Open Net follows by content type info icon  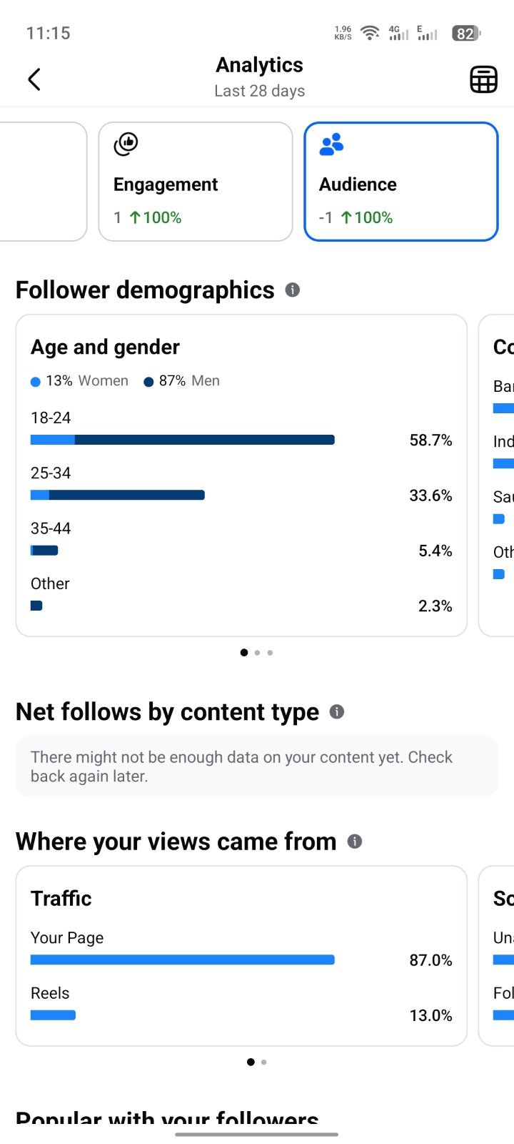point(337,711)
